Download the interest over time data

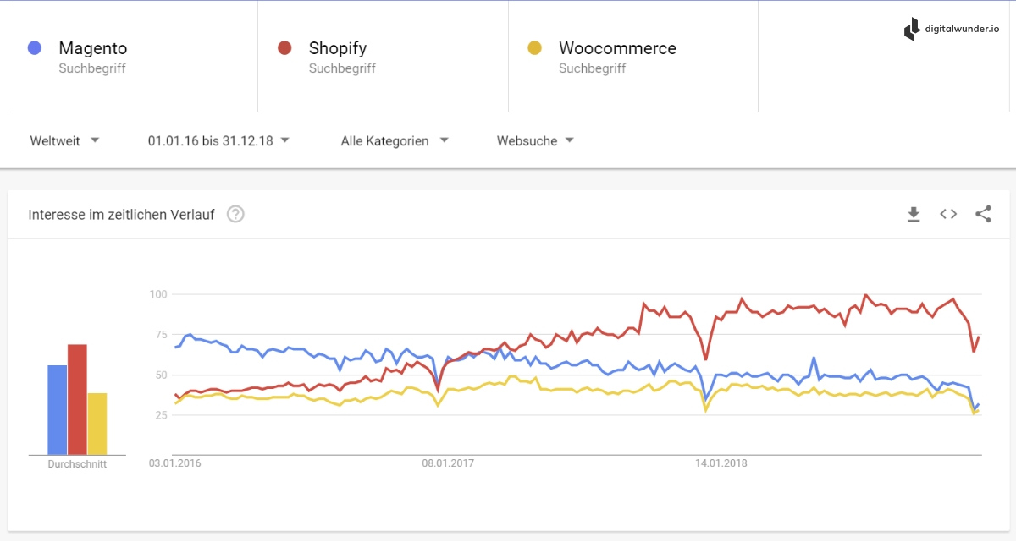tap(914, 215)
